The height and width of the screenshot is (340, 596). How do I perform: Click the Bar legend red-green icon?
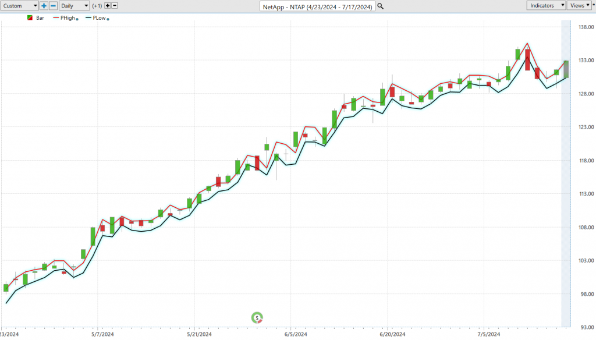[x=30, y=18]
